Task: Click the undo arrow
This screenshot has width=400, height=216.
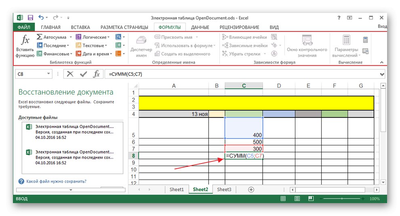Action: [x=41, y=17]
